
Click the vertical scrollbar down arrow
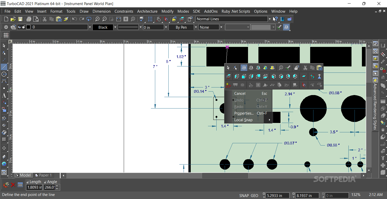point(369,170)
